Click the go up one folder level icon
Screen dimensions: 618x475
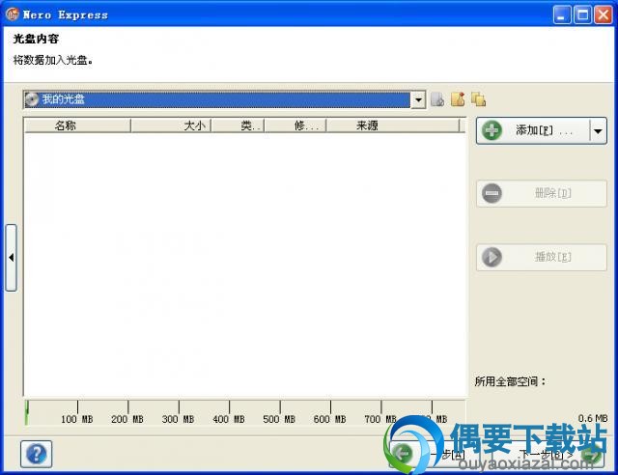click(x=437, y=99)
